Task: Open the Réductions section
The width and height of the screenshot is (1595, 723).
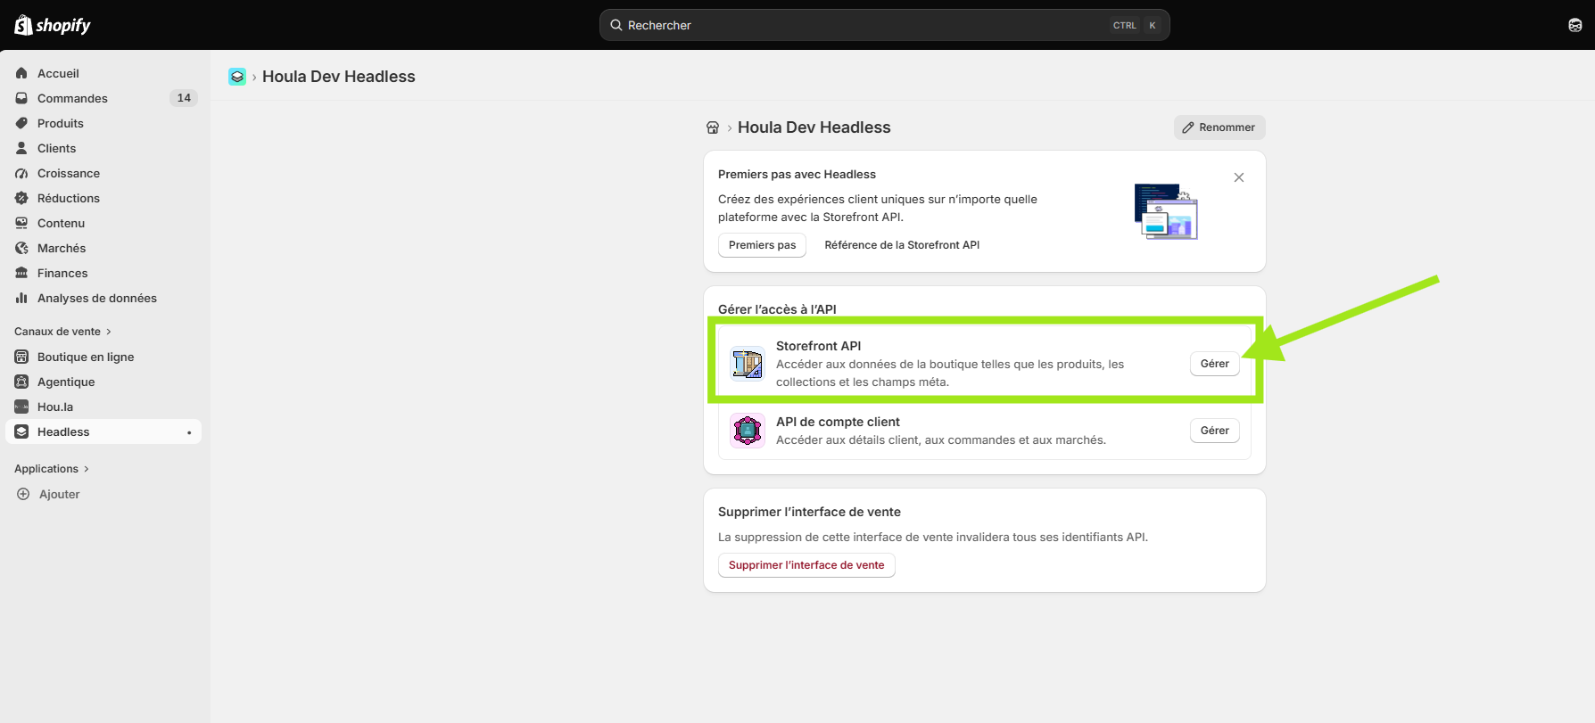Action: [x=103, y=198]
